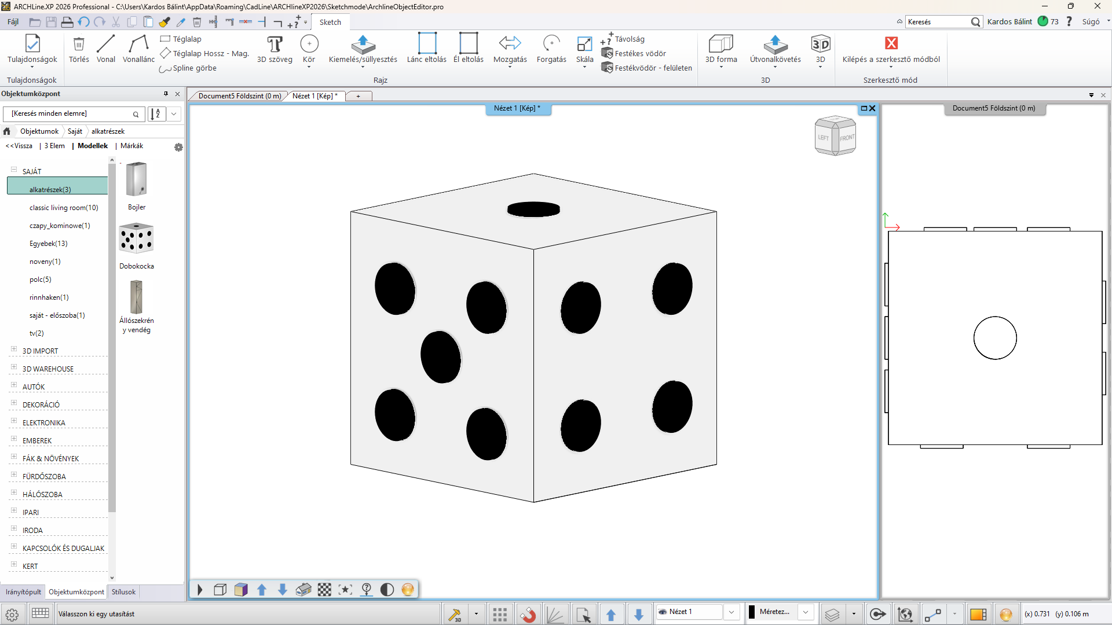This screenshot has height=625, width=1112.
Task: Expand the 3D WAREHOUSE category
Action: 14,367
